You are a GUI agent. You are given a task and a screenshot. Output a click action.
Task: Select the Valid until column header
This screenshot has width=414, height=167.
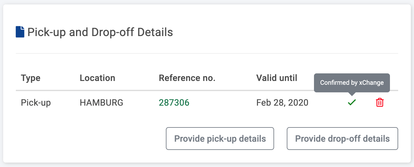click(x=277, y=78)
